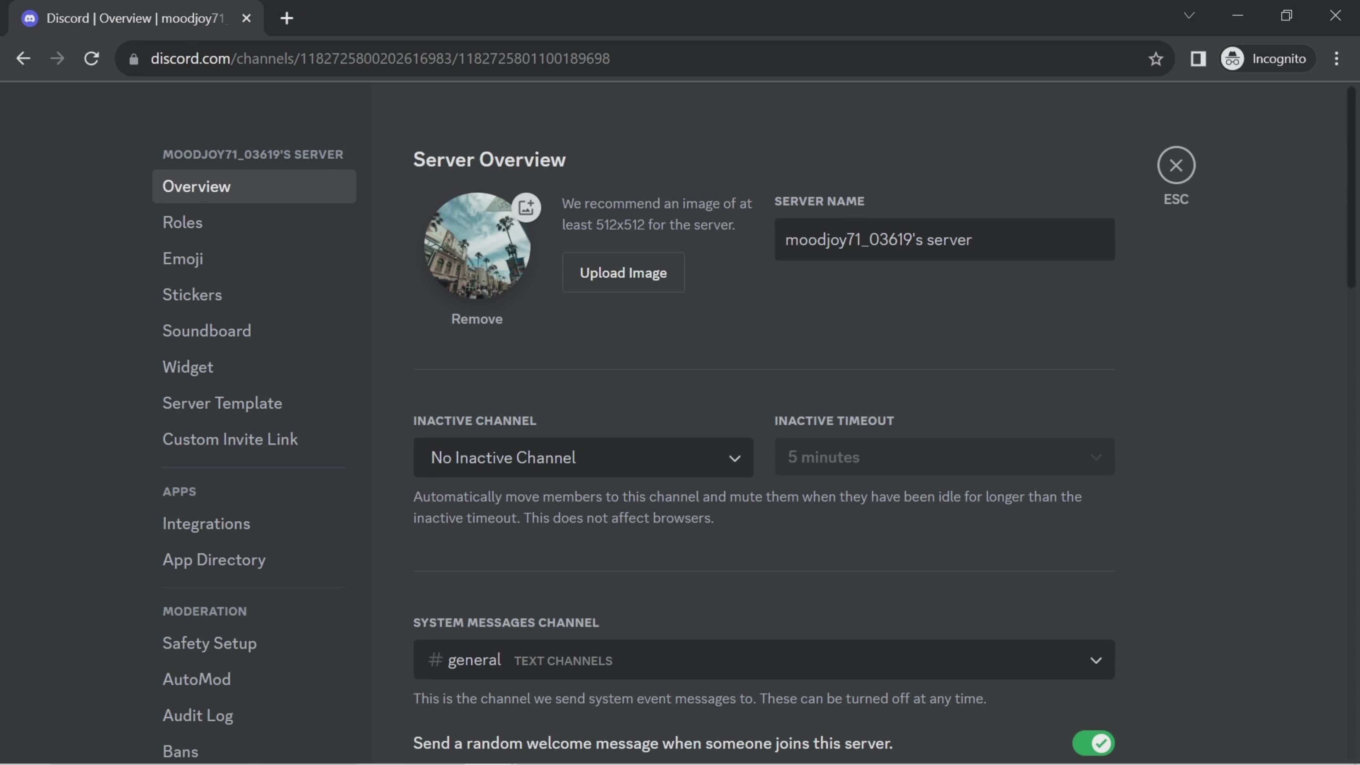Click the Stickers sidebar icon
Viewport: 1360px width, 765px height.
tap(192, 295)
